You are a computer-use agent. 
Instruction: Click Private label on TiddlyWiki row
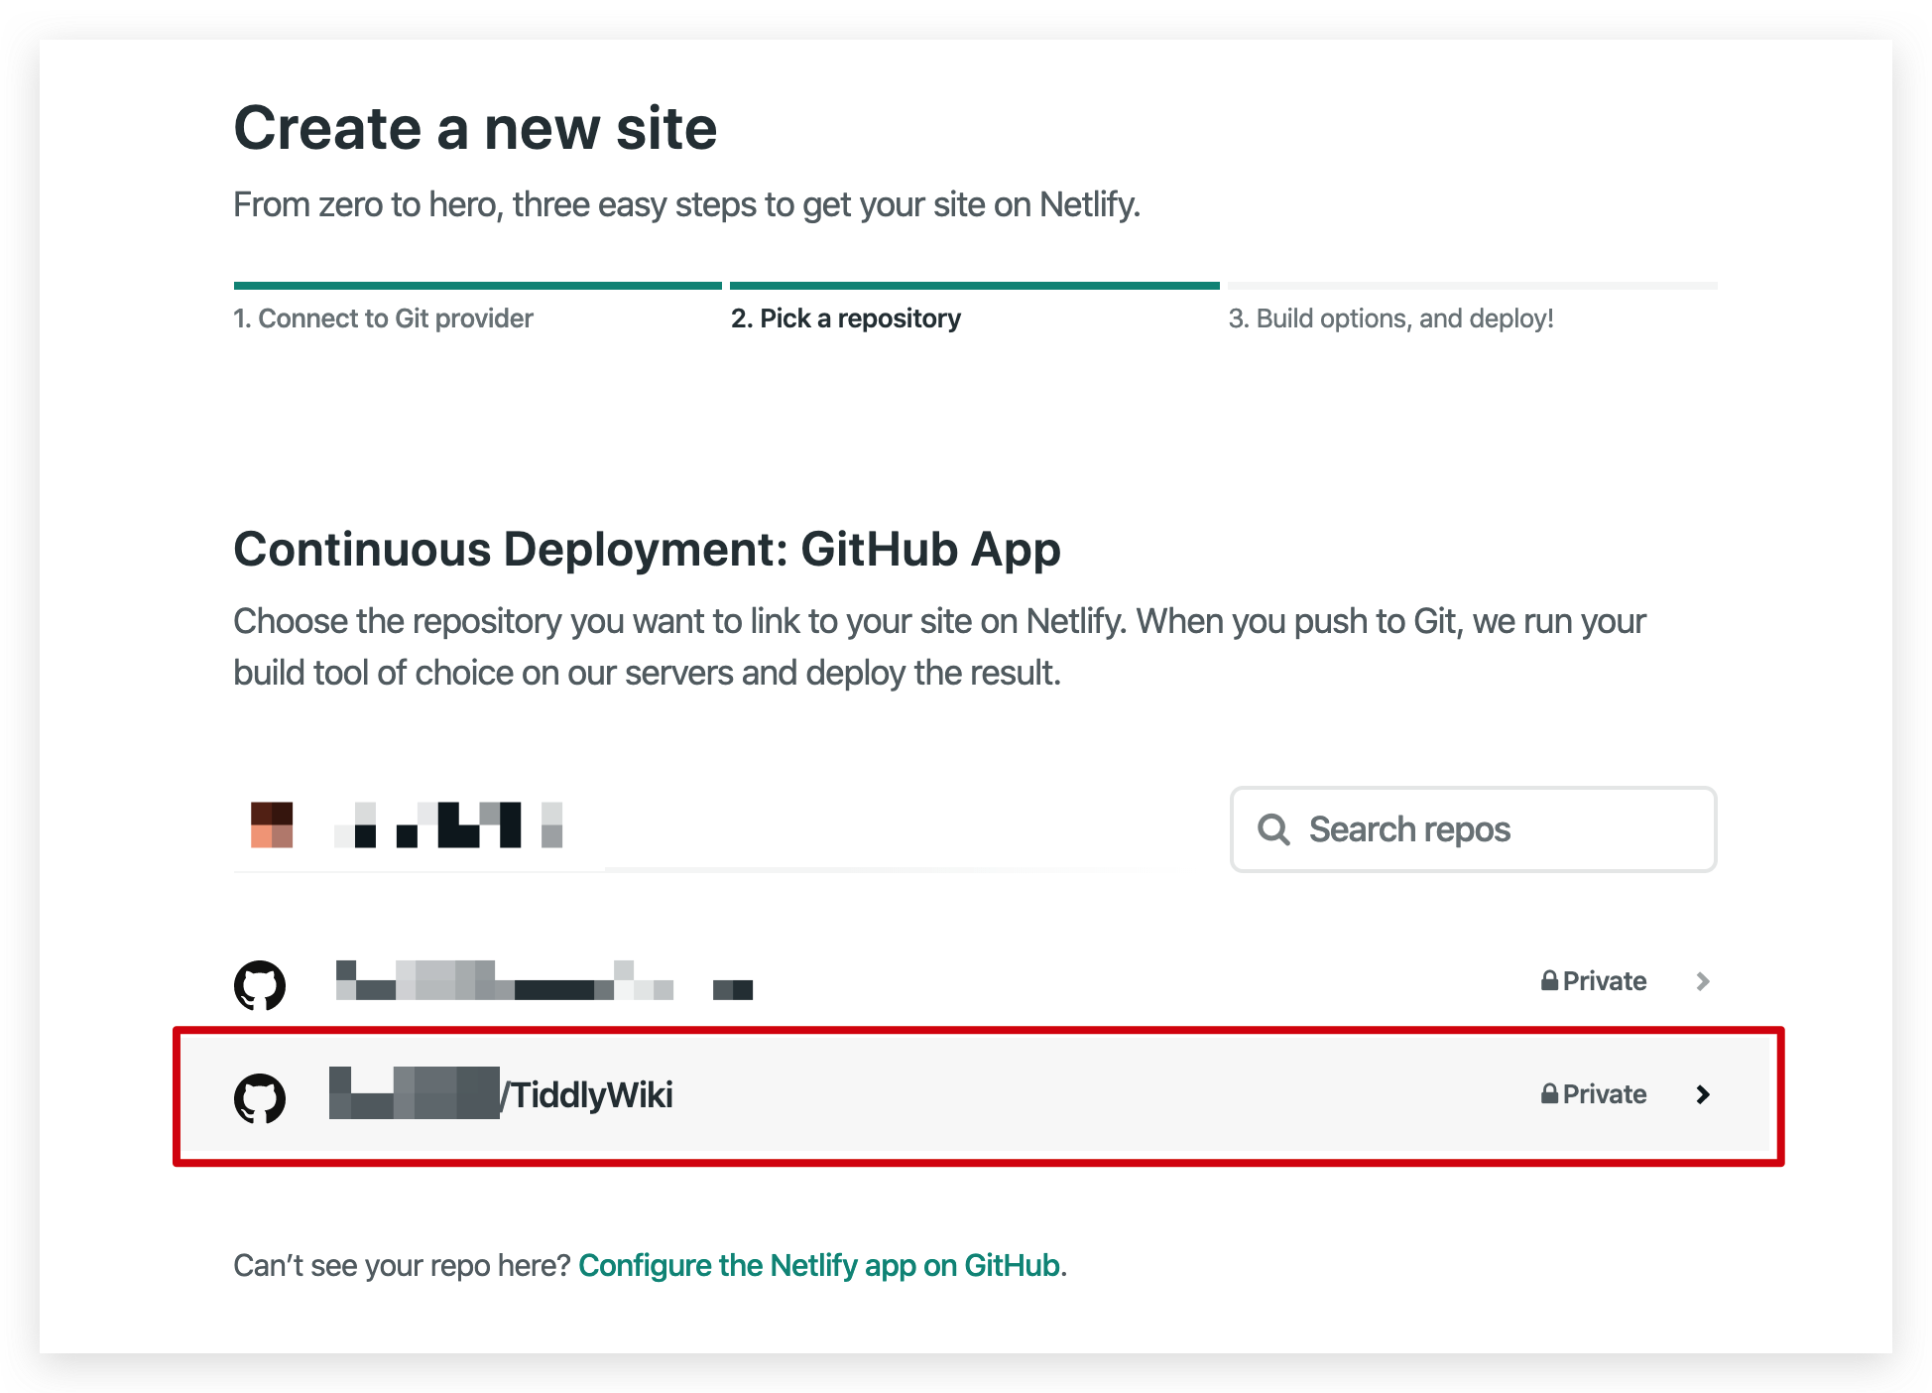pos(1605,1094)
